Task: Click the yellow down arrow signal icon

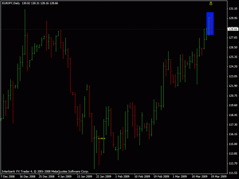Action: (x=211, y=3)
